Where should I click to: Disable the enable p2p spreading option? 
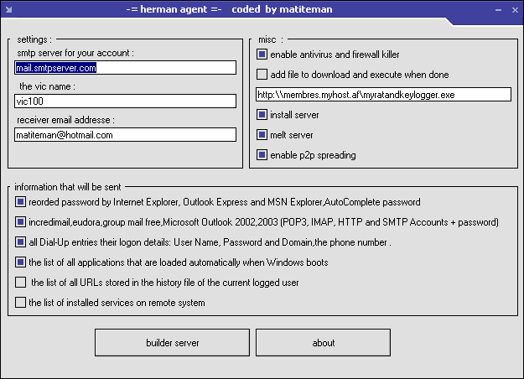point(262,154)
